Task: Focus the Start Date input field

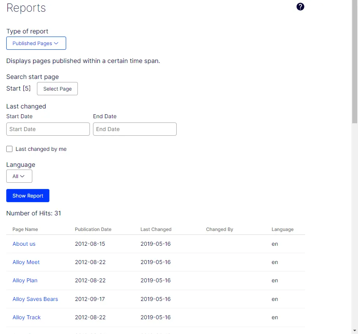Action: (x=48, y=129)
